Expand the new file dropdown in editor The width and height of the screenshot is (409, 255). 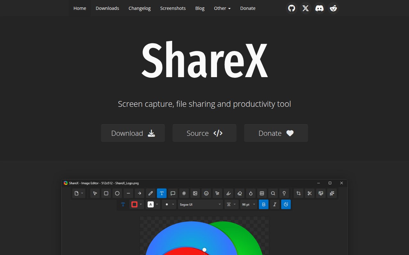79,193
